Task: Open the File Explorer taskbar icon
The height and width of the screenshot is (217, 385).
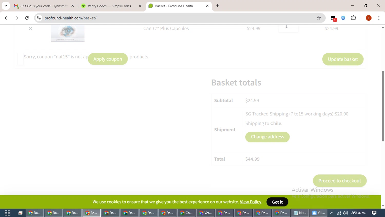Action: tap(20, 213)
